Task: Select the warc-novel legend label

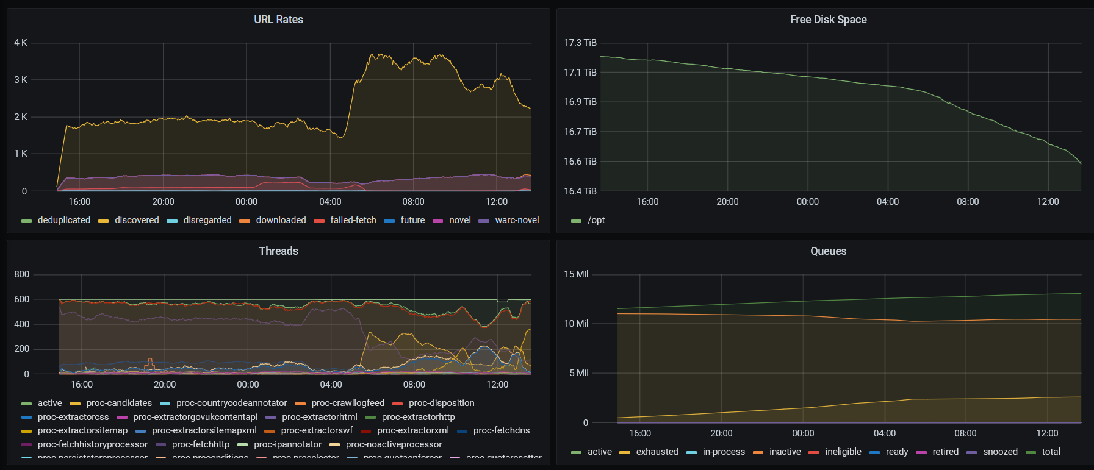Action: click(517, 220)
